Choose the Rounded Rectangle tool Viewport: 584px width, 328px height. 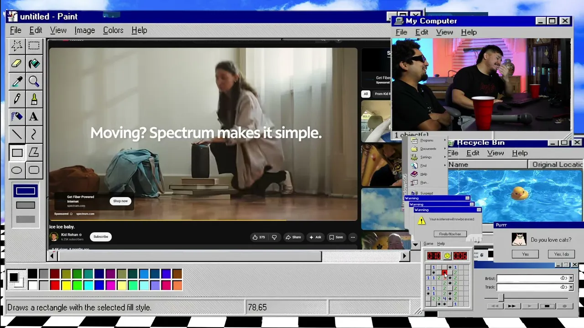[x=34, y=170]
